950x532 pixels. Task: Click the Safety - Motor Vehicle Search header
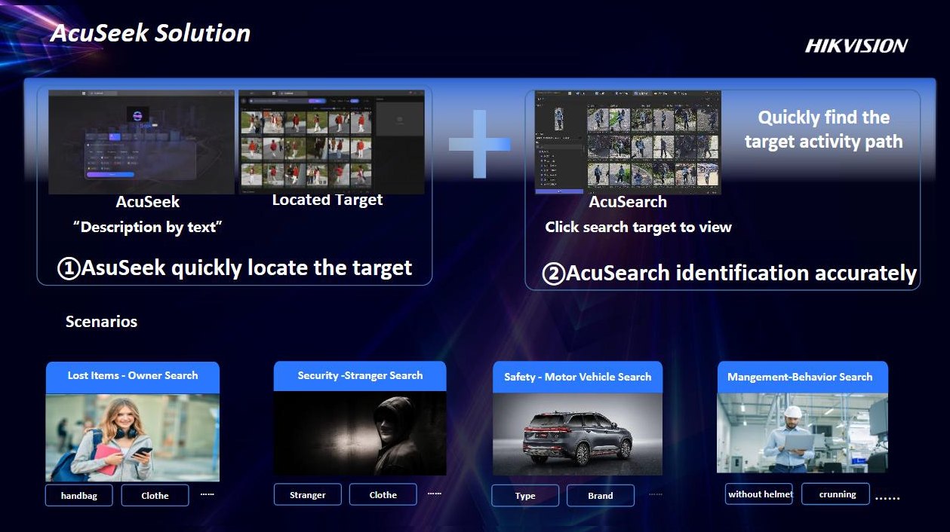[577, 377]
